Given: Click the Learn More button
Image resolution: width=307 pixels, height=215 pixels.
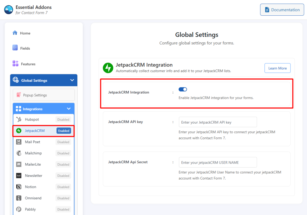Looking at the screenshot, I should coord(277,68).
